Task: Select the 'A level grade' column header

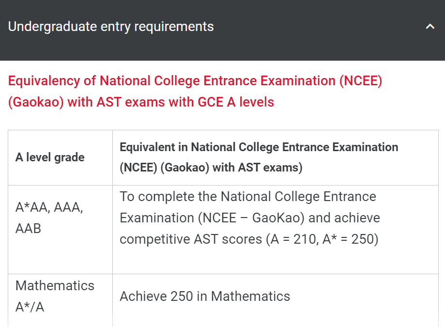Action: pos(50,157)
